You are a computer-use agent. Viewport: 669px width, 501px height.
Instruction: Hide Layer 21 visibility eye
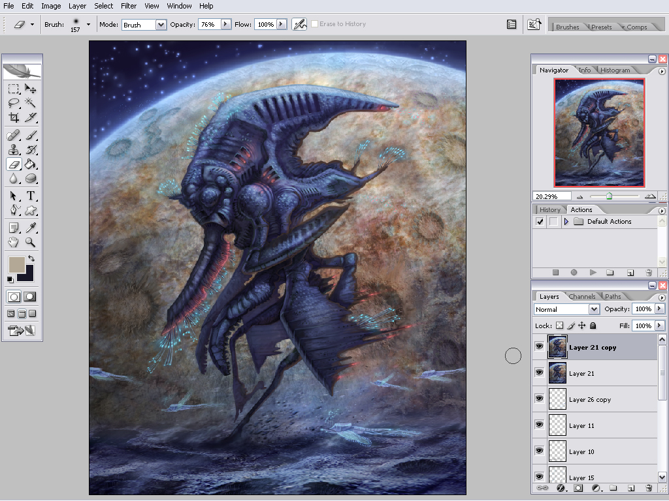[539, 372]
